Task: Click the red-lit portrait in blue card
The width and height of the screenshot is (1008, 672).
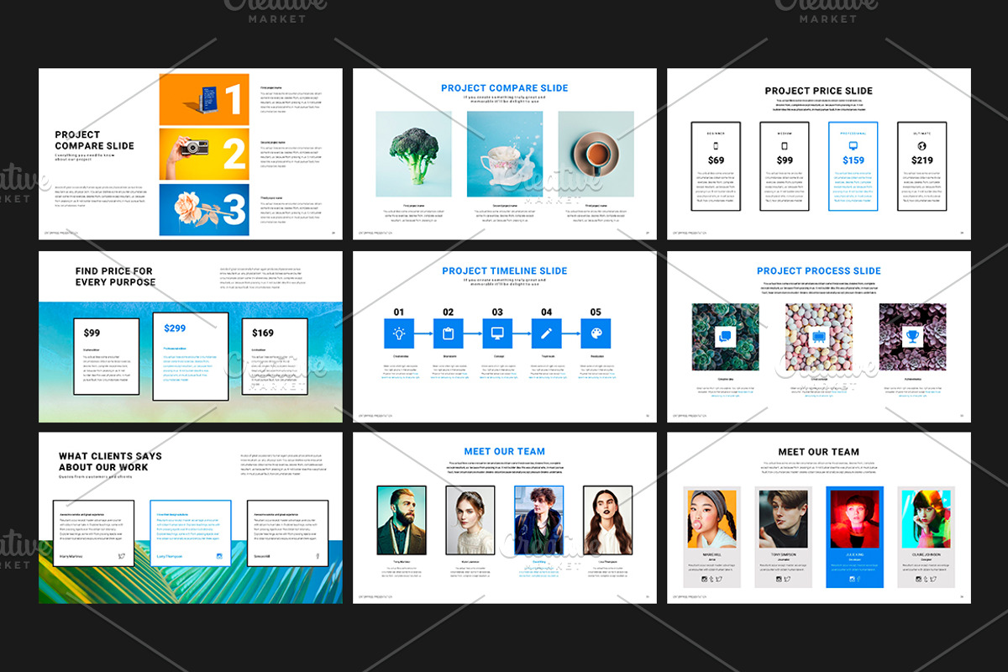Action: (854, 519)
